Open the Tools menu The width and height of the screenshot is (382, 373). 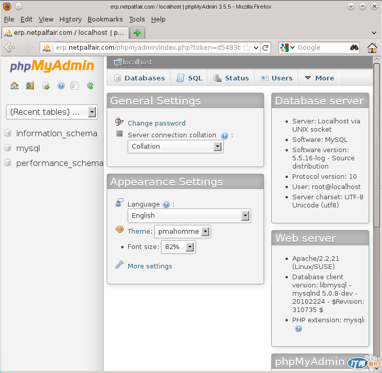(137, 19)
